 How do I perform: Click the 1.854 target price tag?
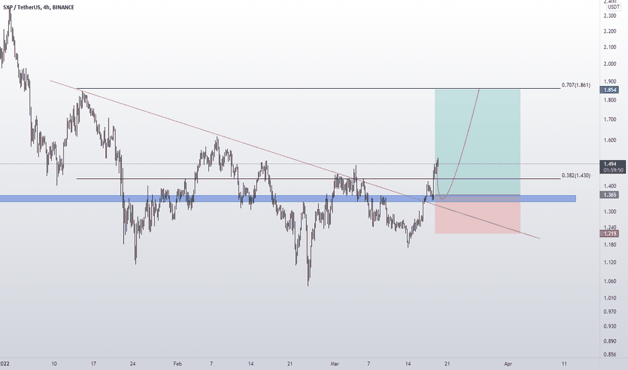click(x=610, y=90)
